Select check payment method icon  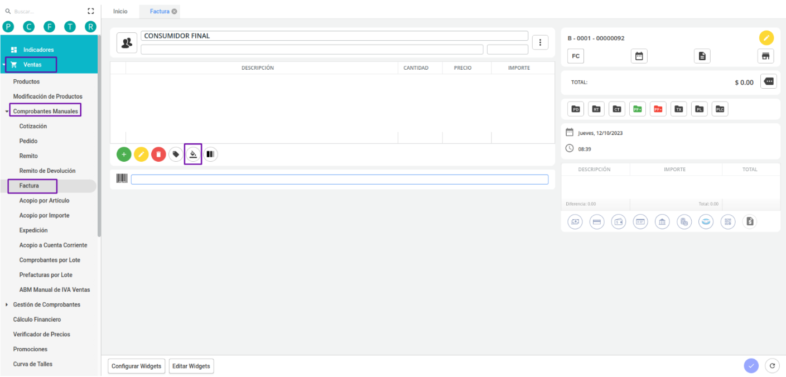640,222
